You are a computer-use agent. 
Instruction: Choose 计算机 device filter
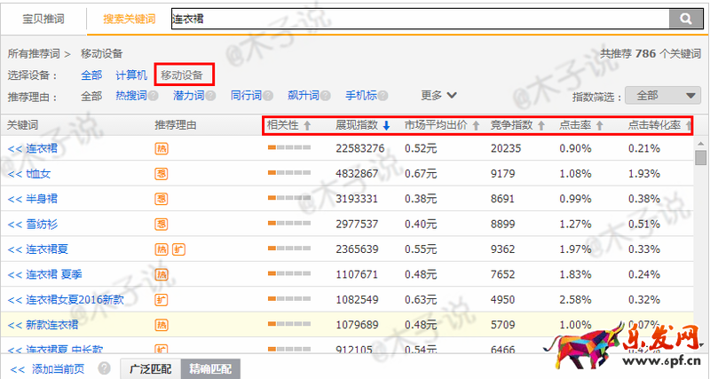[131, 75]
